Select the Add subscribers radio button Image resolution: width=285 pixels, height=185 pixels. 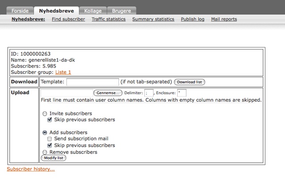click(x=45, y=132)
